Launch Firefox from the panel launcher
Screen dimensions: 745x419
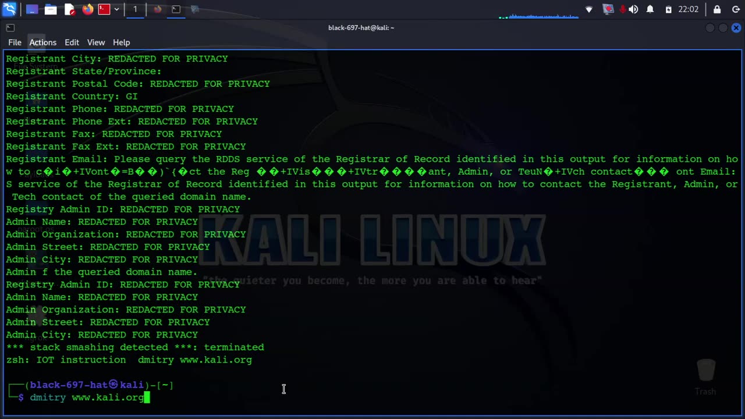pyautogui.click(x=88, y=9)
